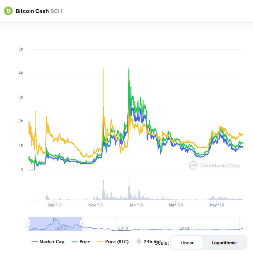Screen dimensions: 253x253
Task: Click the 1k y-axis label
Action: 21,145
